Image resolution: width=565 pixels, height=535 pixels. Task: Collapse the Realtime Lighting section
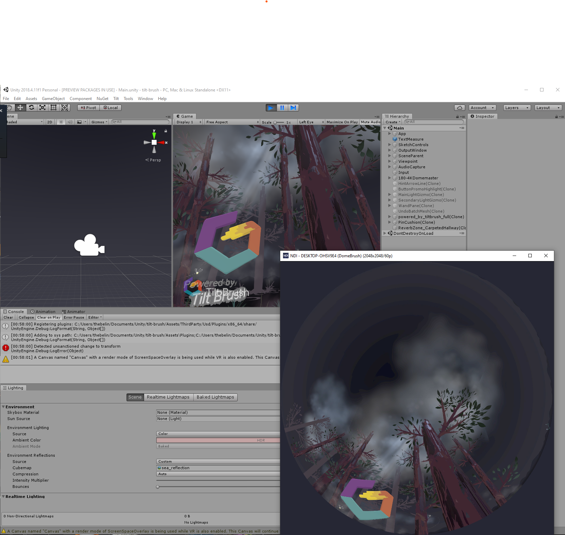(3, 497)
